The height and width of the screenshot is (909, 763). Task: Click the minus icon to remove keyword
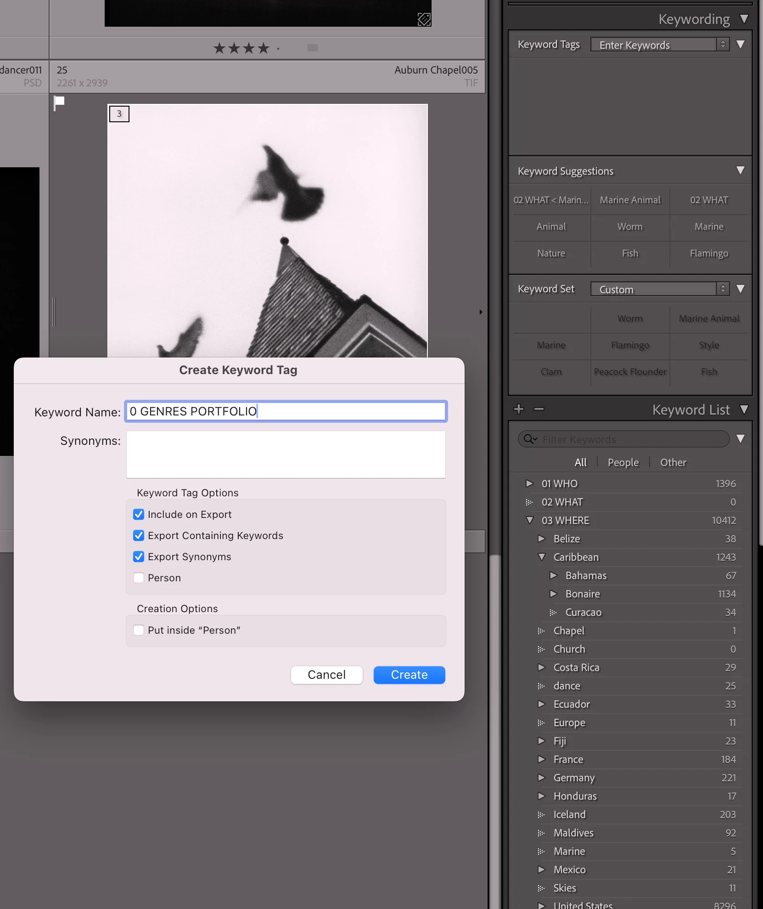539,409
